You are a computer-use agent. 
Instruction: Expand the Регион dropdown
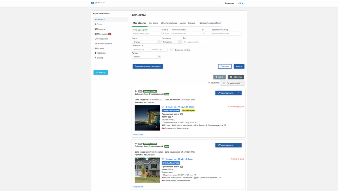(146, 57)
